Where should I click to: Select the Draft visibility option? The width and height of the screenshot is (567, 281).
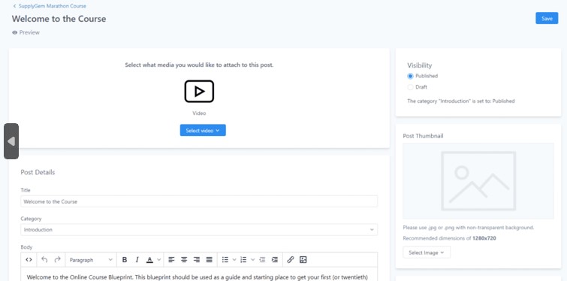(x=410, y=87)
